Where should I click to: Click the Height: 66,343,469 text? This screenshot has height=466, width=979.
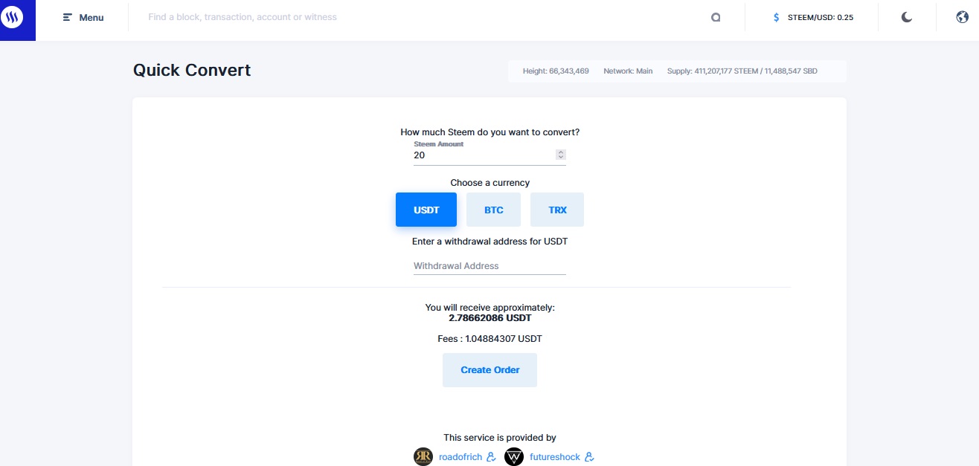pyautogui.click(x=556, y=71)
